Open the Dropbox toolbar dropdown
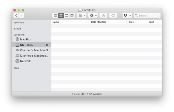This screenshot has height=112, width=174. coord(127,15)
